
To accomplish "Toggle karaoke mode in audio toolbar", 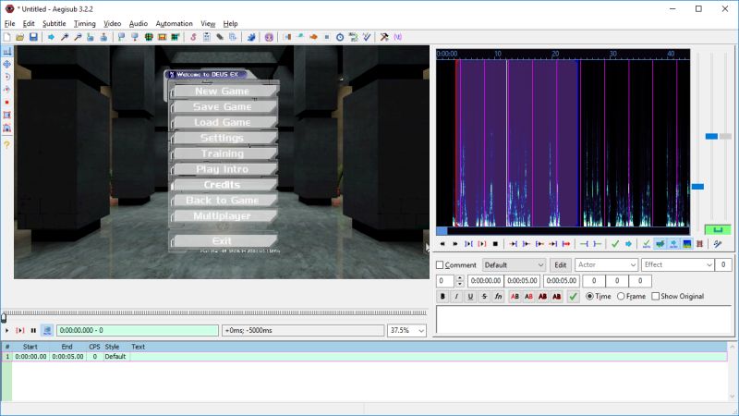I will point(718,244).
